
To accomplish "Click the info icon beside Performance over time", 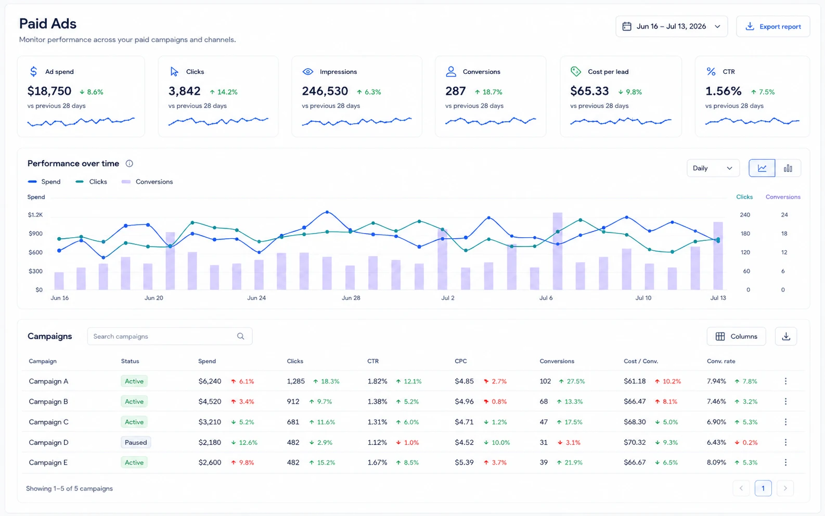I will pos(130,163).
